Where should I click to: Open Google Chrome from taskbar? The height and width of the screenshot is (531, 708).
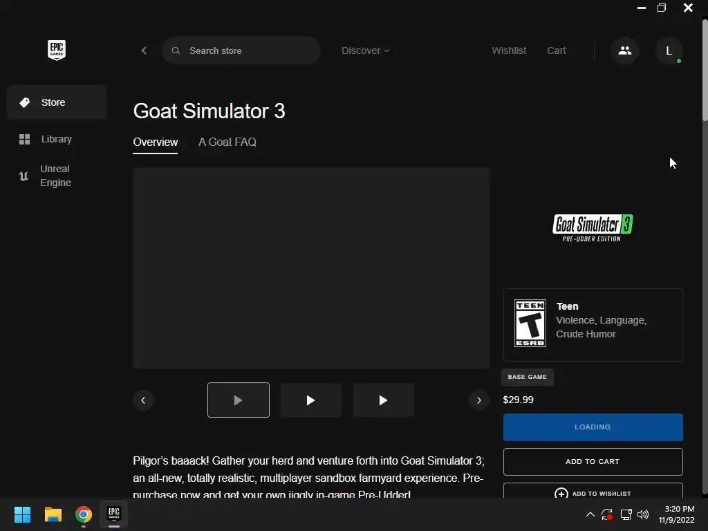point(84,514)
